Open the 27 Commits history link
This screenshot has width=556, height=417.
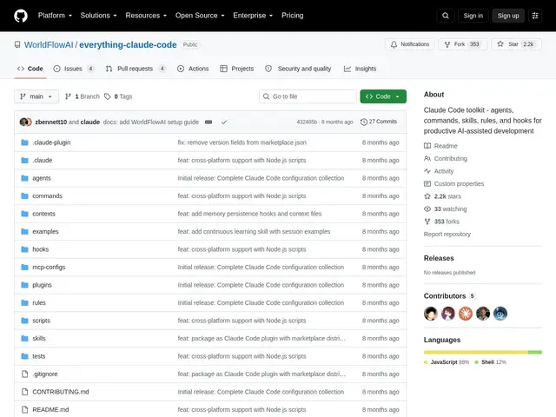pos(379,122)
